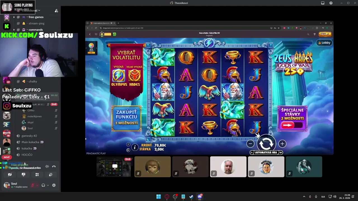
Task: Open the trophy icon in casino header
Action: 315,34
